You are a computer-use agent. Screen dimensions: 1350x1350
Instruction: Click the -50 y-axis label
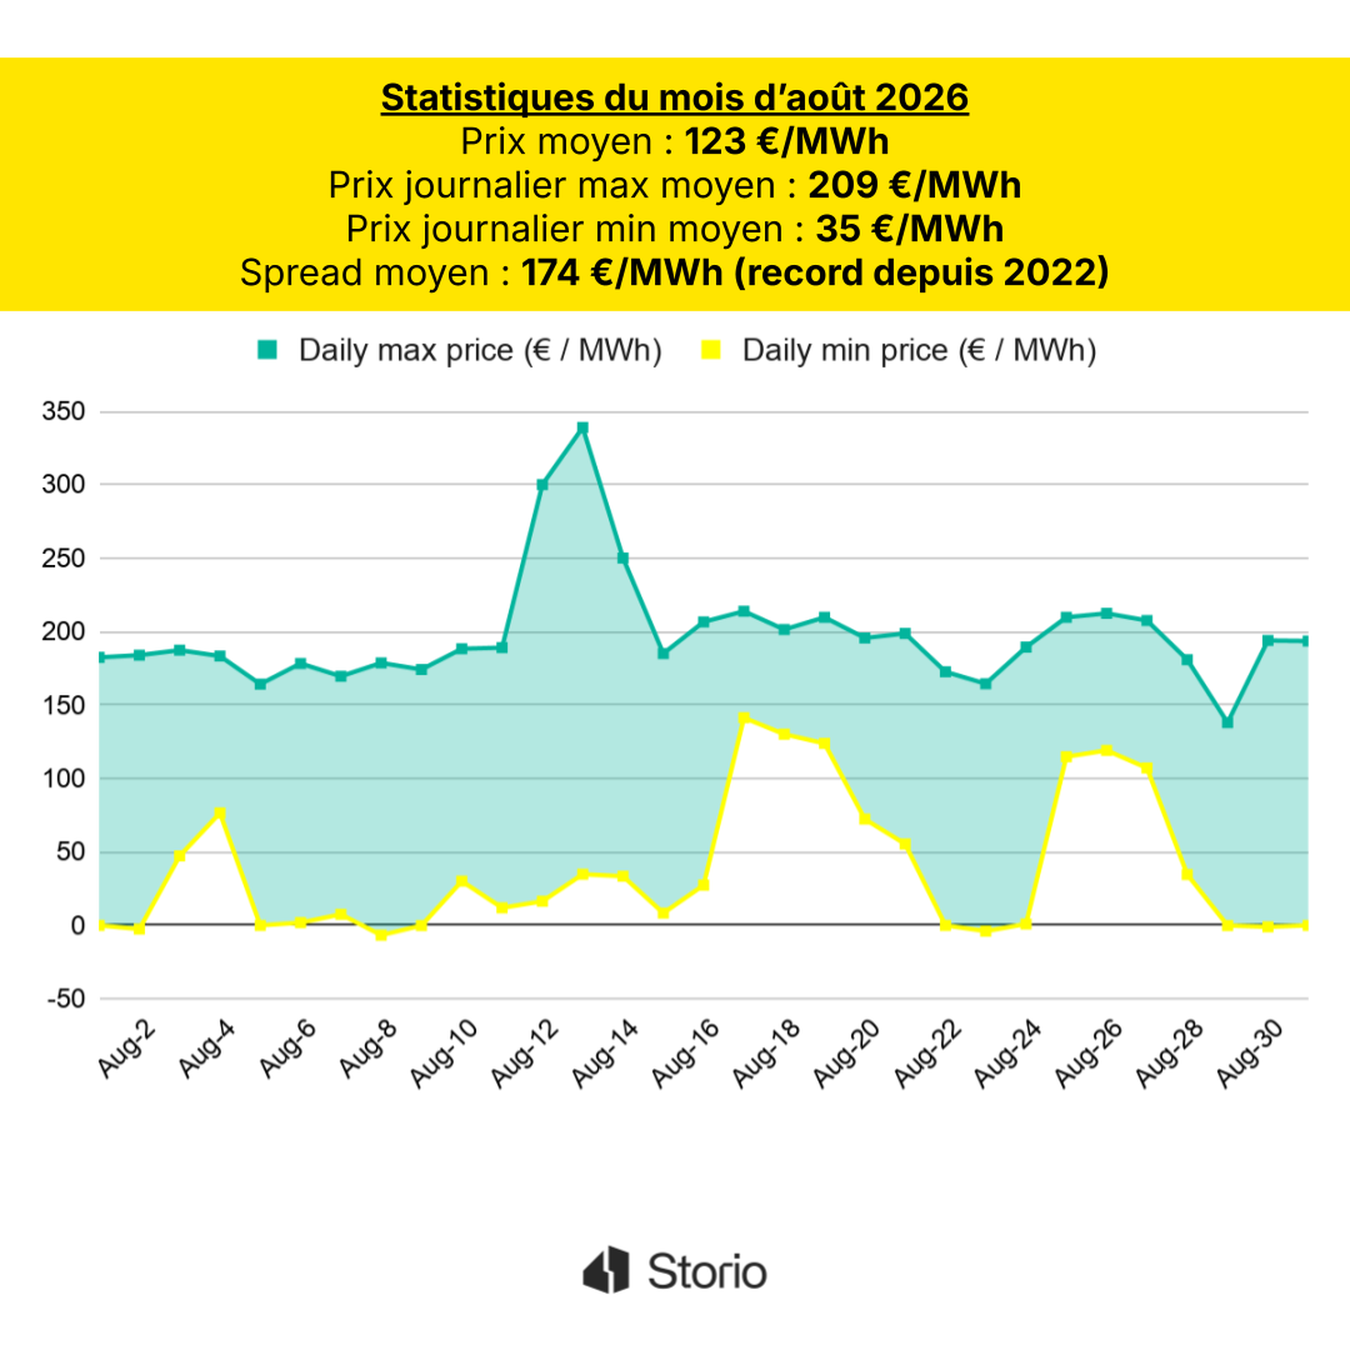[x=66, y=999]
